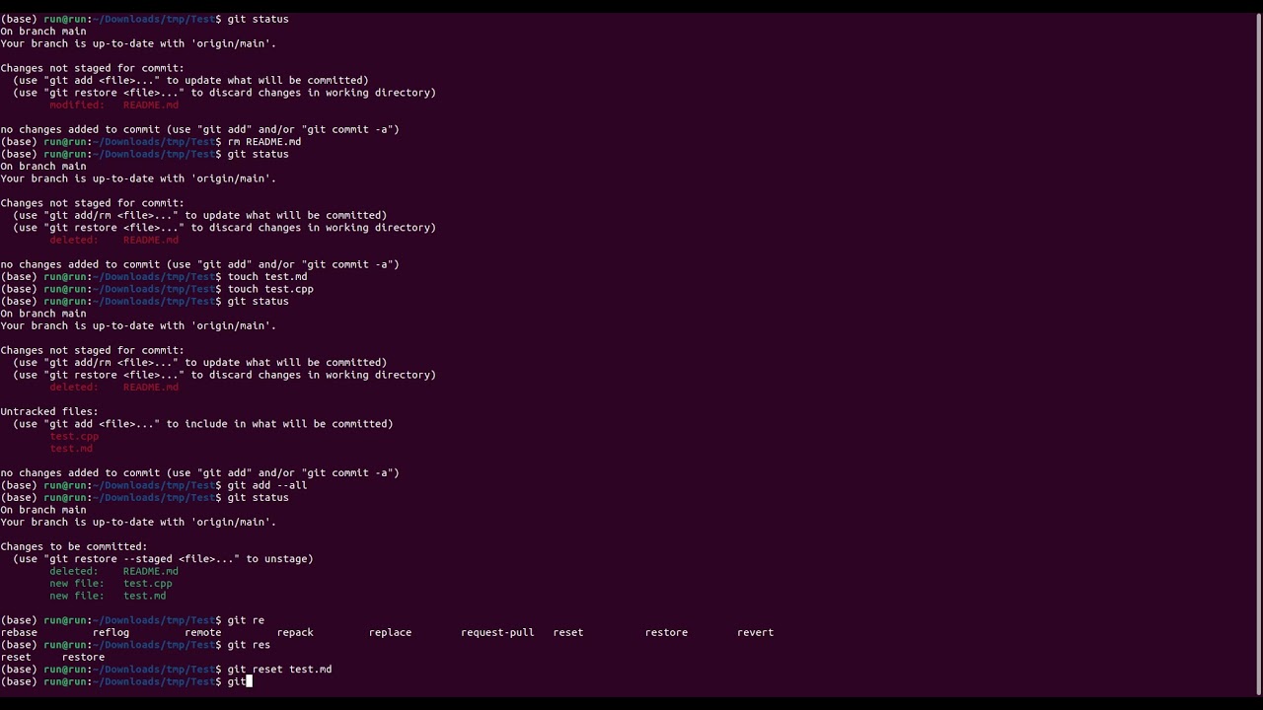Click the 'new file: test.md' entry
The image size is (1263, 710).
point(108,596)
